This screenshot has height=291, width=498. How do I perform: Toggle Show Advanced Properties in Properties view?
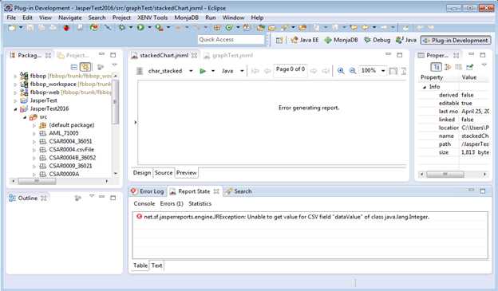tap(448, 67)
